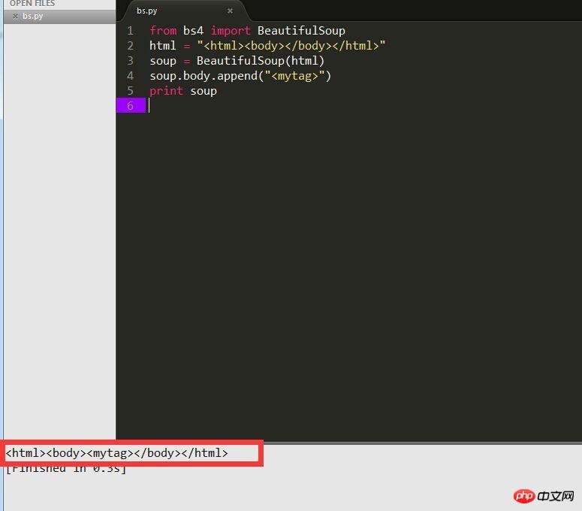Image resolution: width=582 pixels, height=511 pixels.
Task: Click the '[Finished in 0.3s]' build message
Action: 66,469
